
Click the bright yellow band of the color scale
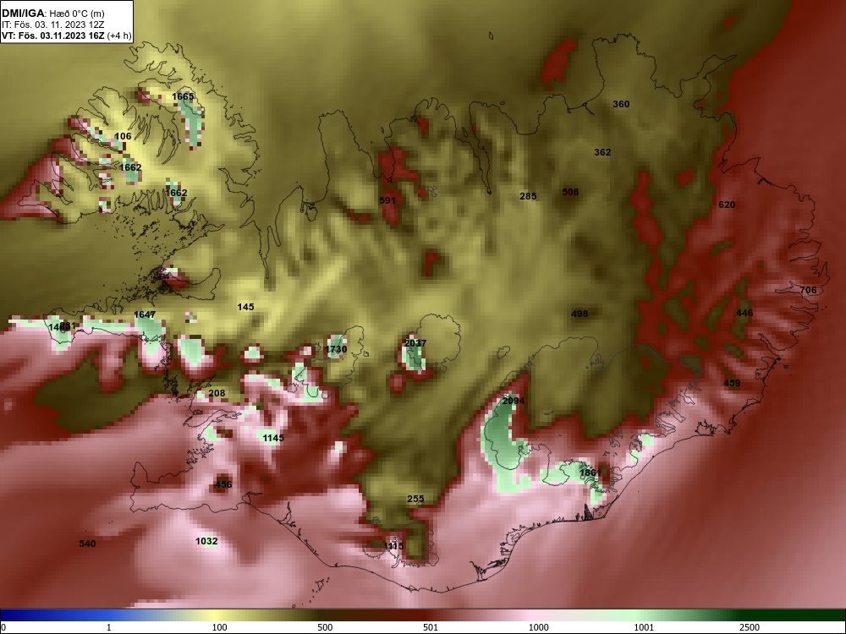[x=215, y=615]
